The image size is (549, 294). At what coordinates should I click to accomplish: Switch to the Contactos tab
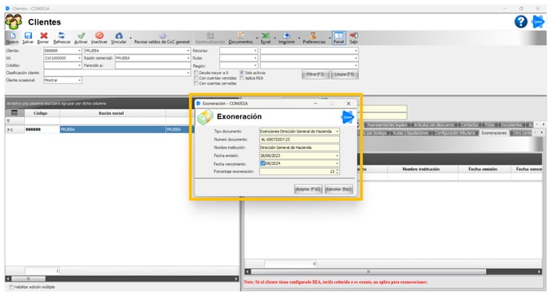click(469, 125)
